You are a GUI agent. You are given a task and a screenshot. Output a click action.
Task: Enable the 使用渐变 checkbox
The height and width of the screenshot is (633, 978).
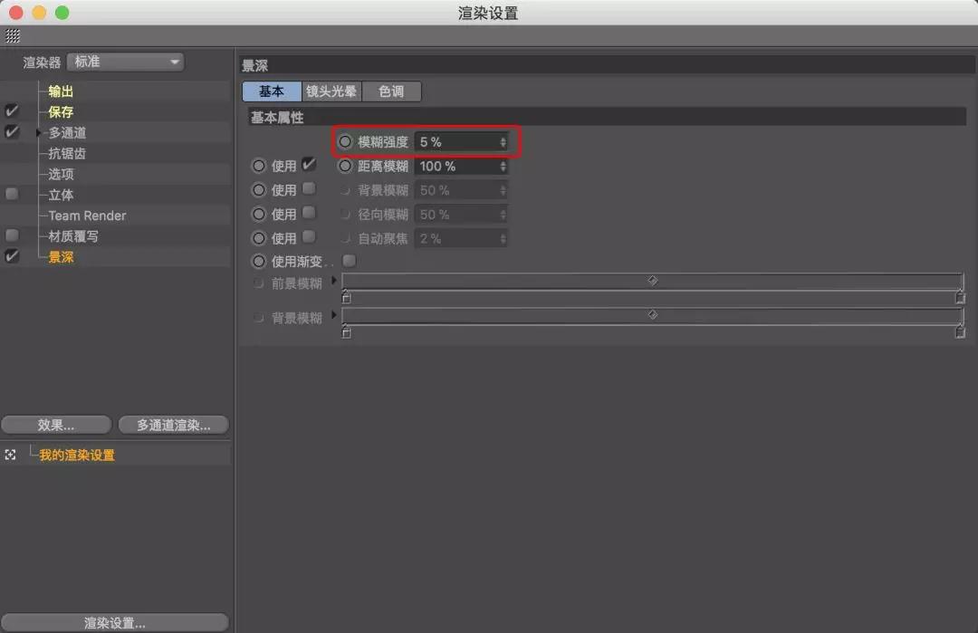click(x=350, y=261)
